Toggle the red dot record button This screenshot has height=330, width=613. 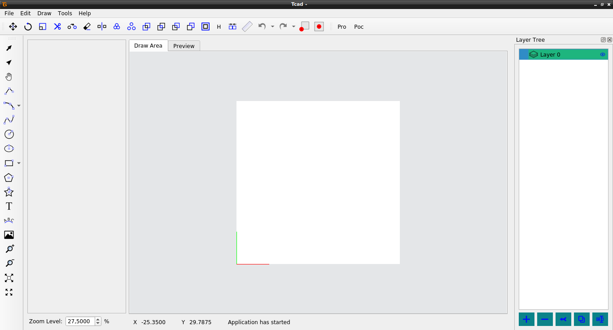319,26
